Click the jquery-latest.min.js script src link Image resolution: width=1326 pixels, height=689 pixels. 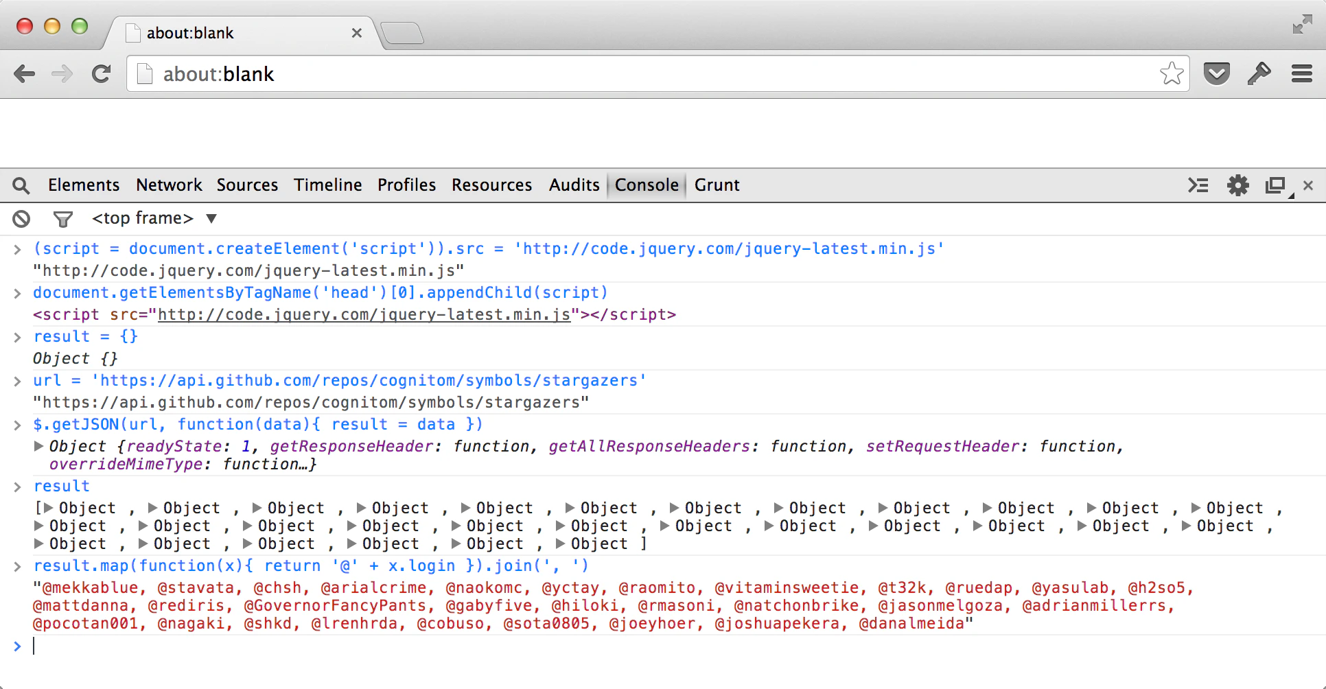(x=364, y=314)
